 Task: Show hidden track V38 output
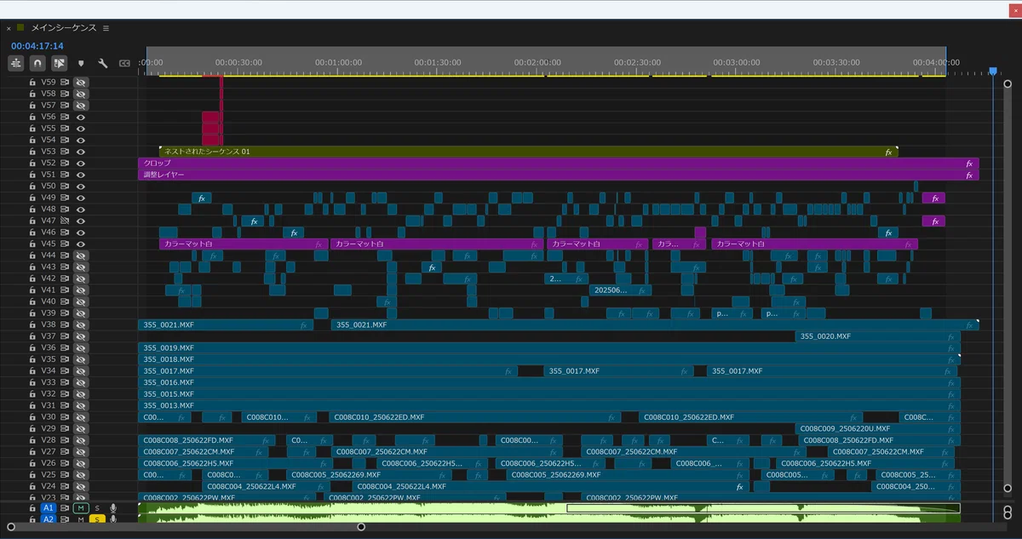(81, 324)
